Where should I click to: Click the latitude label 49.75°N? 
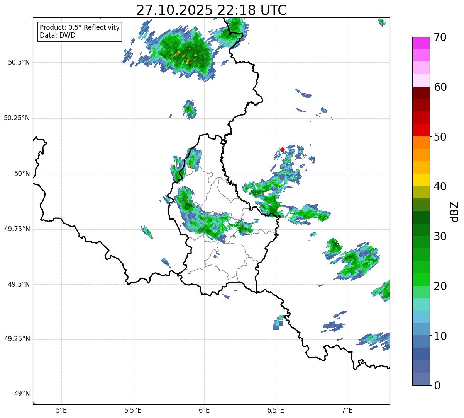coord(17,229)
